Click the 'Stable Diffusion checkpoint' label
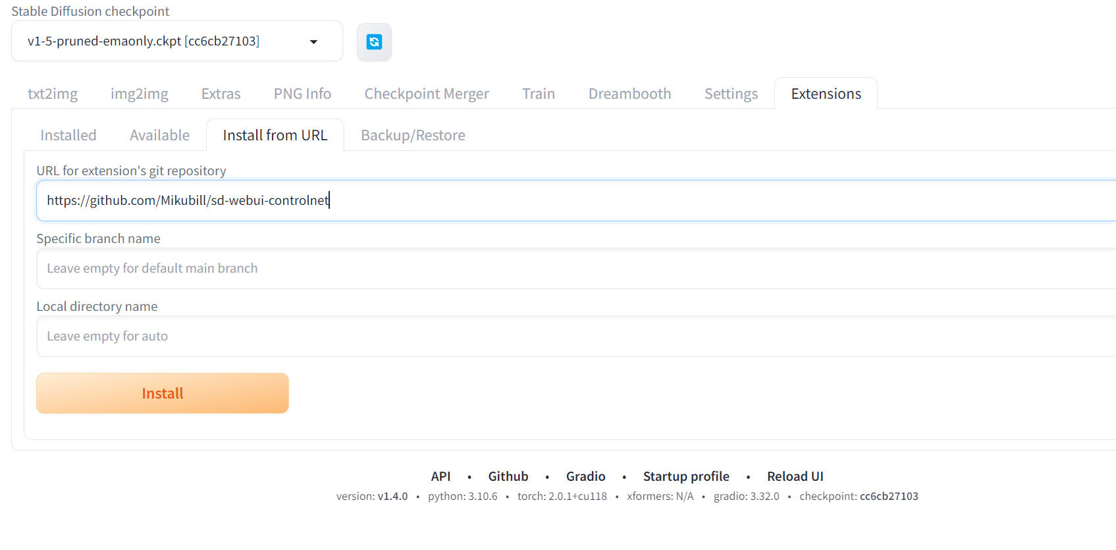 click(x=90, y=11)
